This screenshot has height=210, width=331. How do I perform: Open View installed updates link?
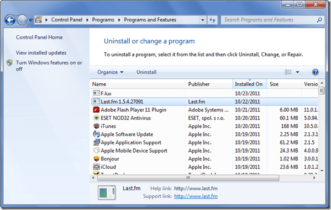(x=41, y=53)
